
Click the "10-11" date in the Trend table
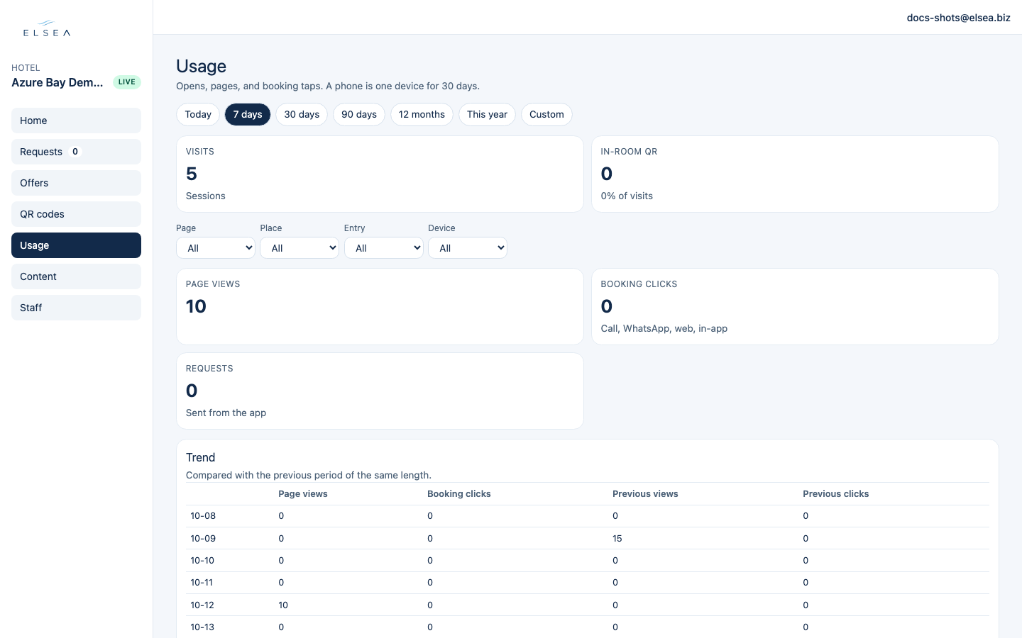point(202,583)
